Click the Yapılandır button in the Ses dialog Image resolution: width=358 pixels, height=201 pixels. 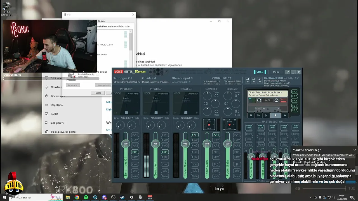point(73,85)
